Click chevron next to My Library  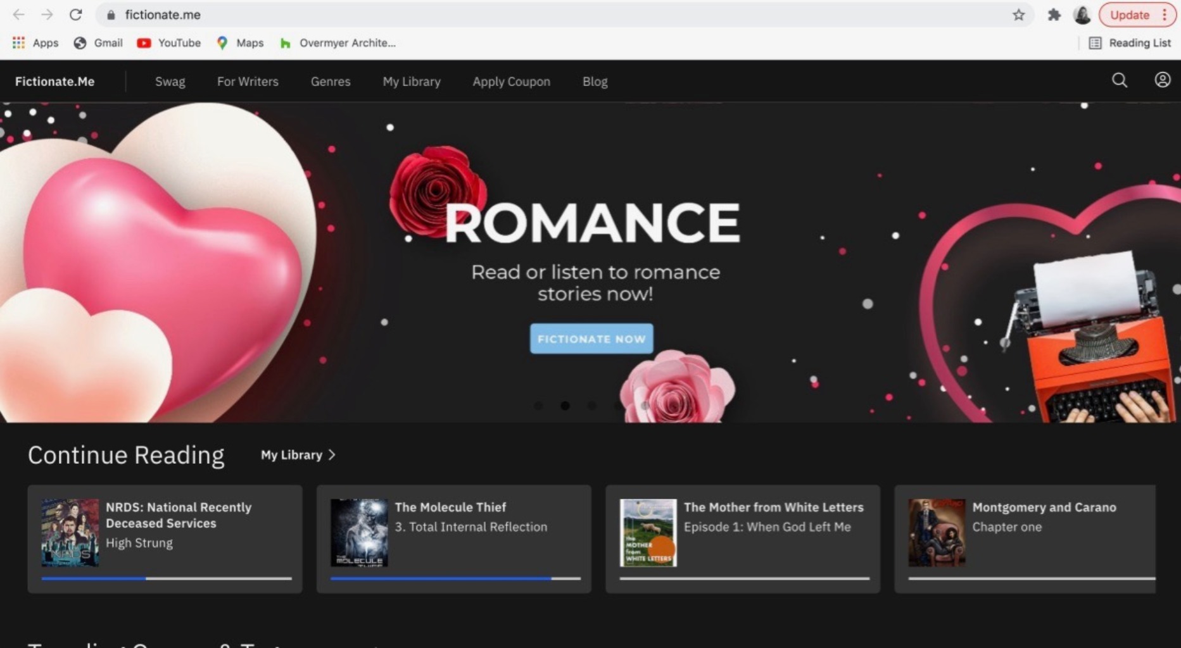[332, 455]
